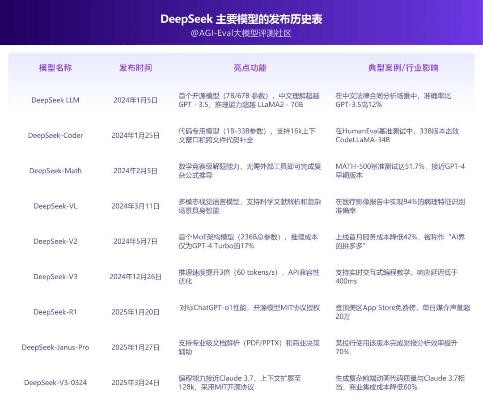Image resolution: width=483 pixels, height=400 pixels.
Task: Click impact text '登顶美区App Store免费榜'
Action: pyautogui.click(x=376, y=308)
